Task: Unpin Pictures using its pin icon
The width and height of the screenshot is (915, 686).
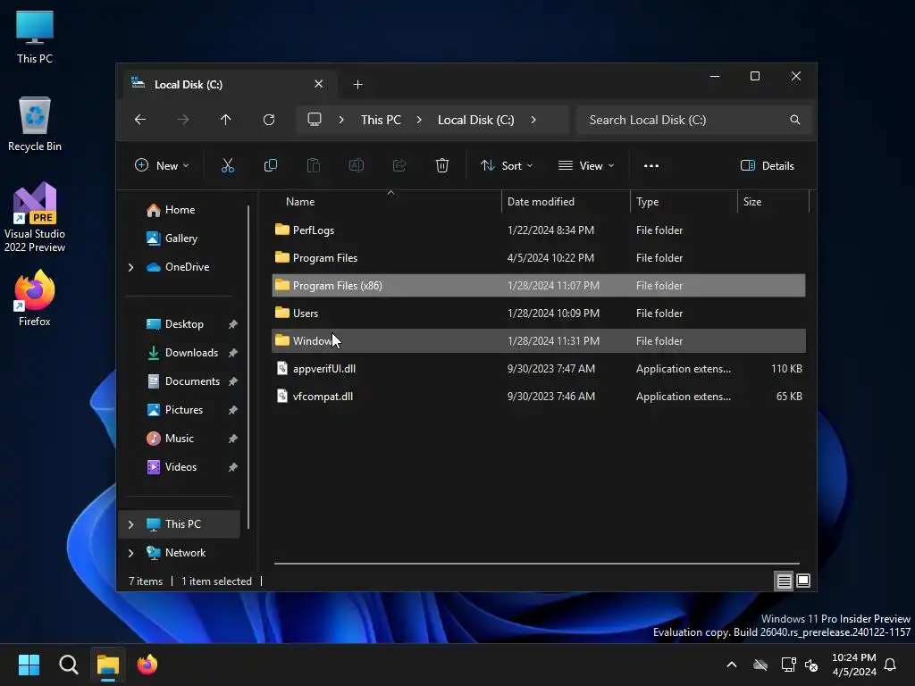Action: (233, 410)
